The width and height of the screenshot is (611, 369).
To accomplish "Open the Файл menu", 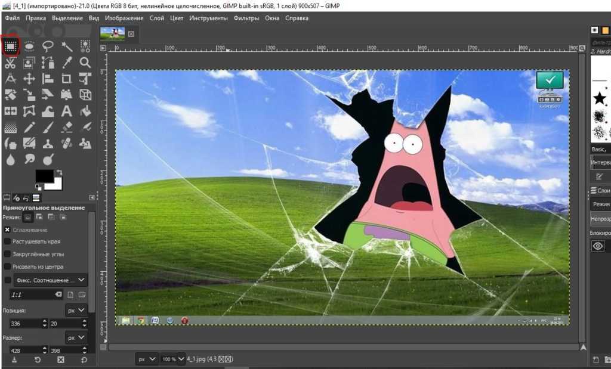I will click(13, 18).
